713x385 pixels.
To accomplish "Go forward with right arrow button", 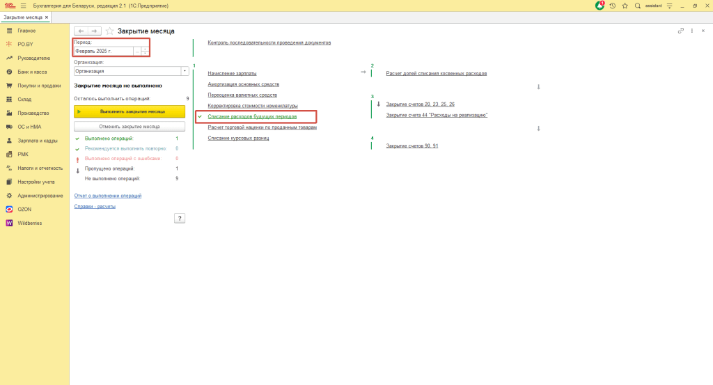I will (x=94, y=31).
